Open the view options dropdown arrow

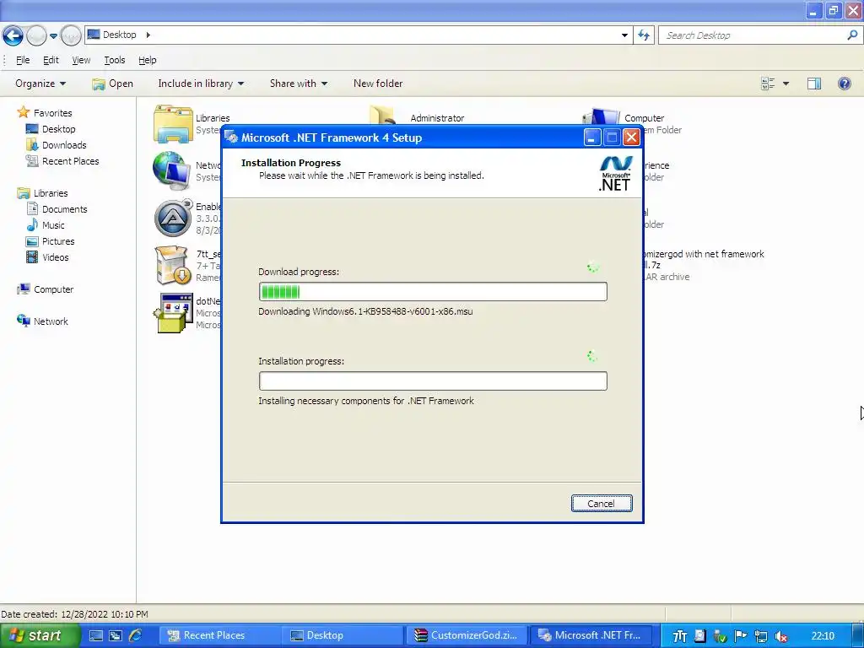(786, 84)
